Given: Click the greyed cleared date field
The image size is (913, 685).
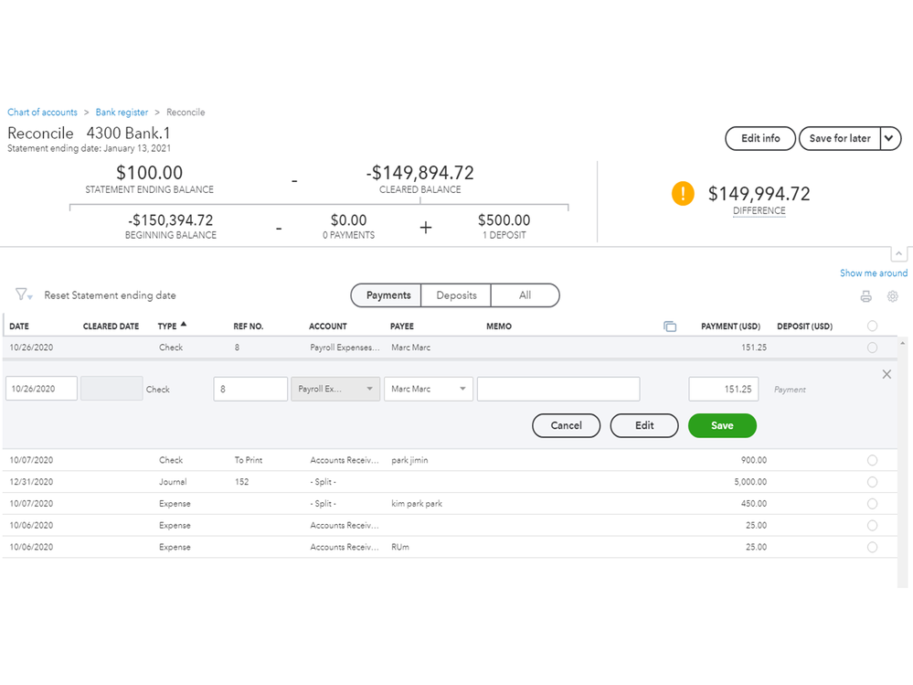Looking at the screenshot, I should (x=111, y=389).
